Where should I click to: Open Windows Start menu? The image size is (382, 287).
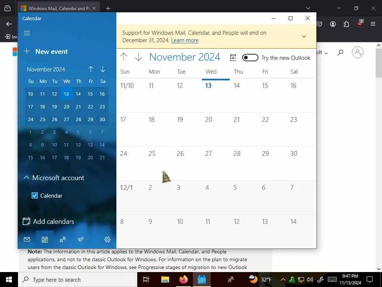(x=9, y=280)
